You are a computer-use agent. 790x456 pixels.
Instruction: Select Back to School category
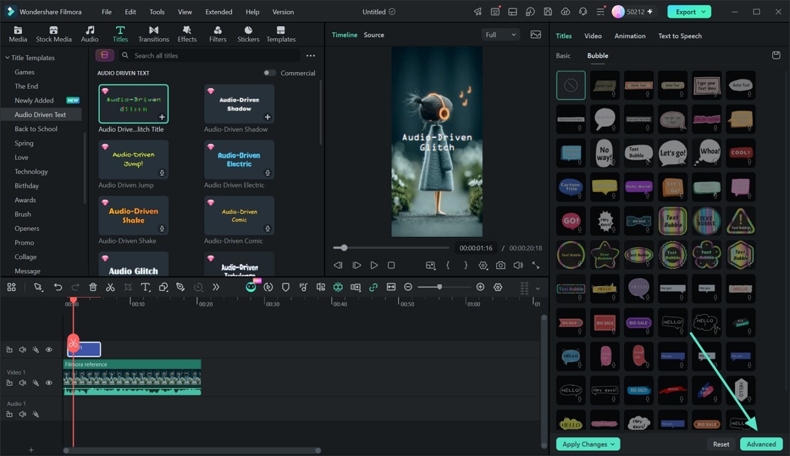(36, 129)
